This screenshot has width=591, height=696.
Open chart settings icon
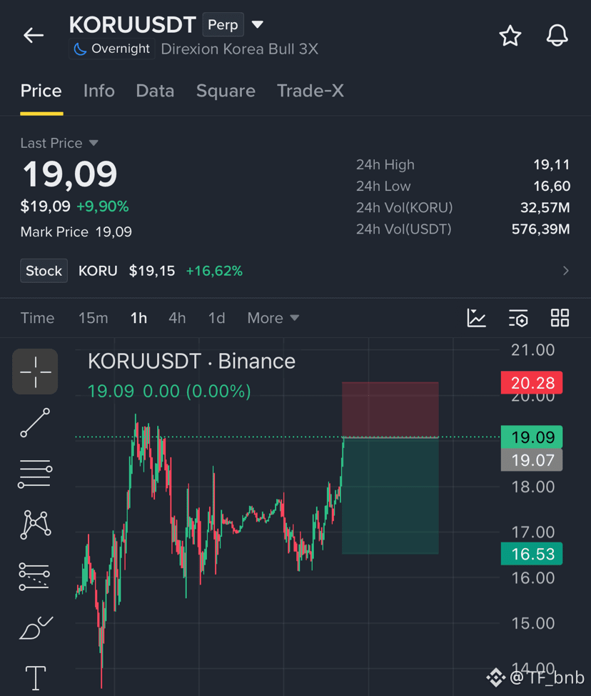(x=518, y=318)
